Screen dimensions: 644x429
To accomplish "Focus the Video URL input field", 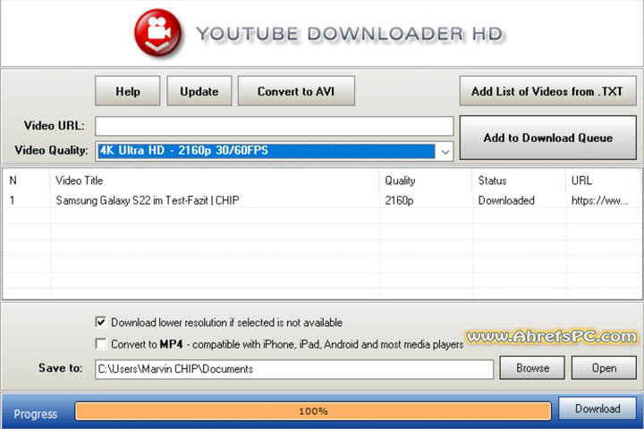I will [x=275, y=126].
